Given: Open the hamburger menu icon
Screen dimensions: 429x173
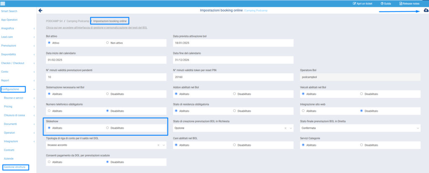Looking at the screenshot, I should 3,3.
